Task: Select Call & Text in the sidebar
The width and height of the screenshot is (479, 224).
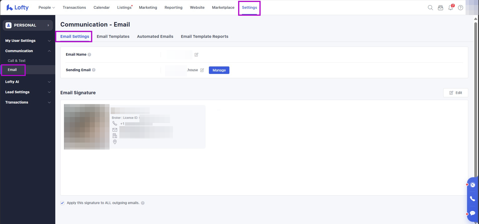Action: click(x=17, y=61)
